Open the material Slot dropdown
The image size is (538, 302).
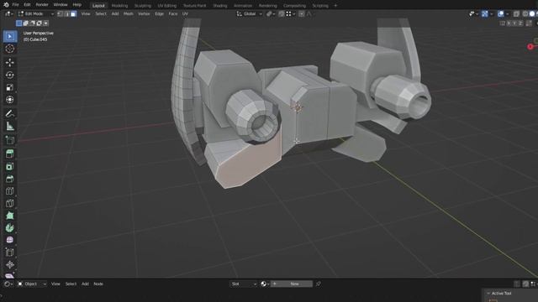[x=243, y=284]
